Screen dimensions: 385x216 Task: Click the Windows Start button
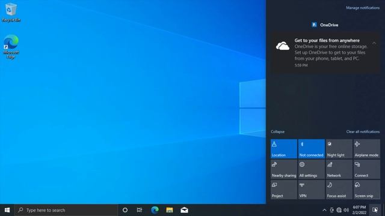[7, 210]
